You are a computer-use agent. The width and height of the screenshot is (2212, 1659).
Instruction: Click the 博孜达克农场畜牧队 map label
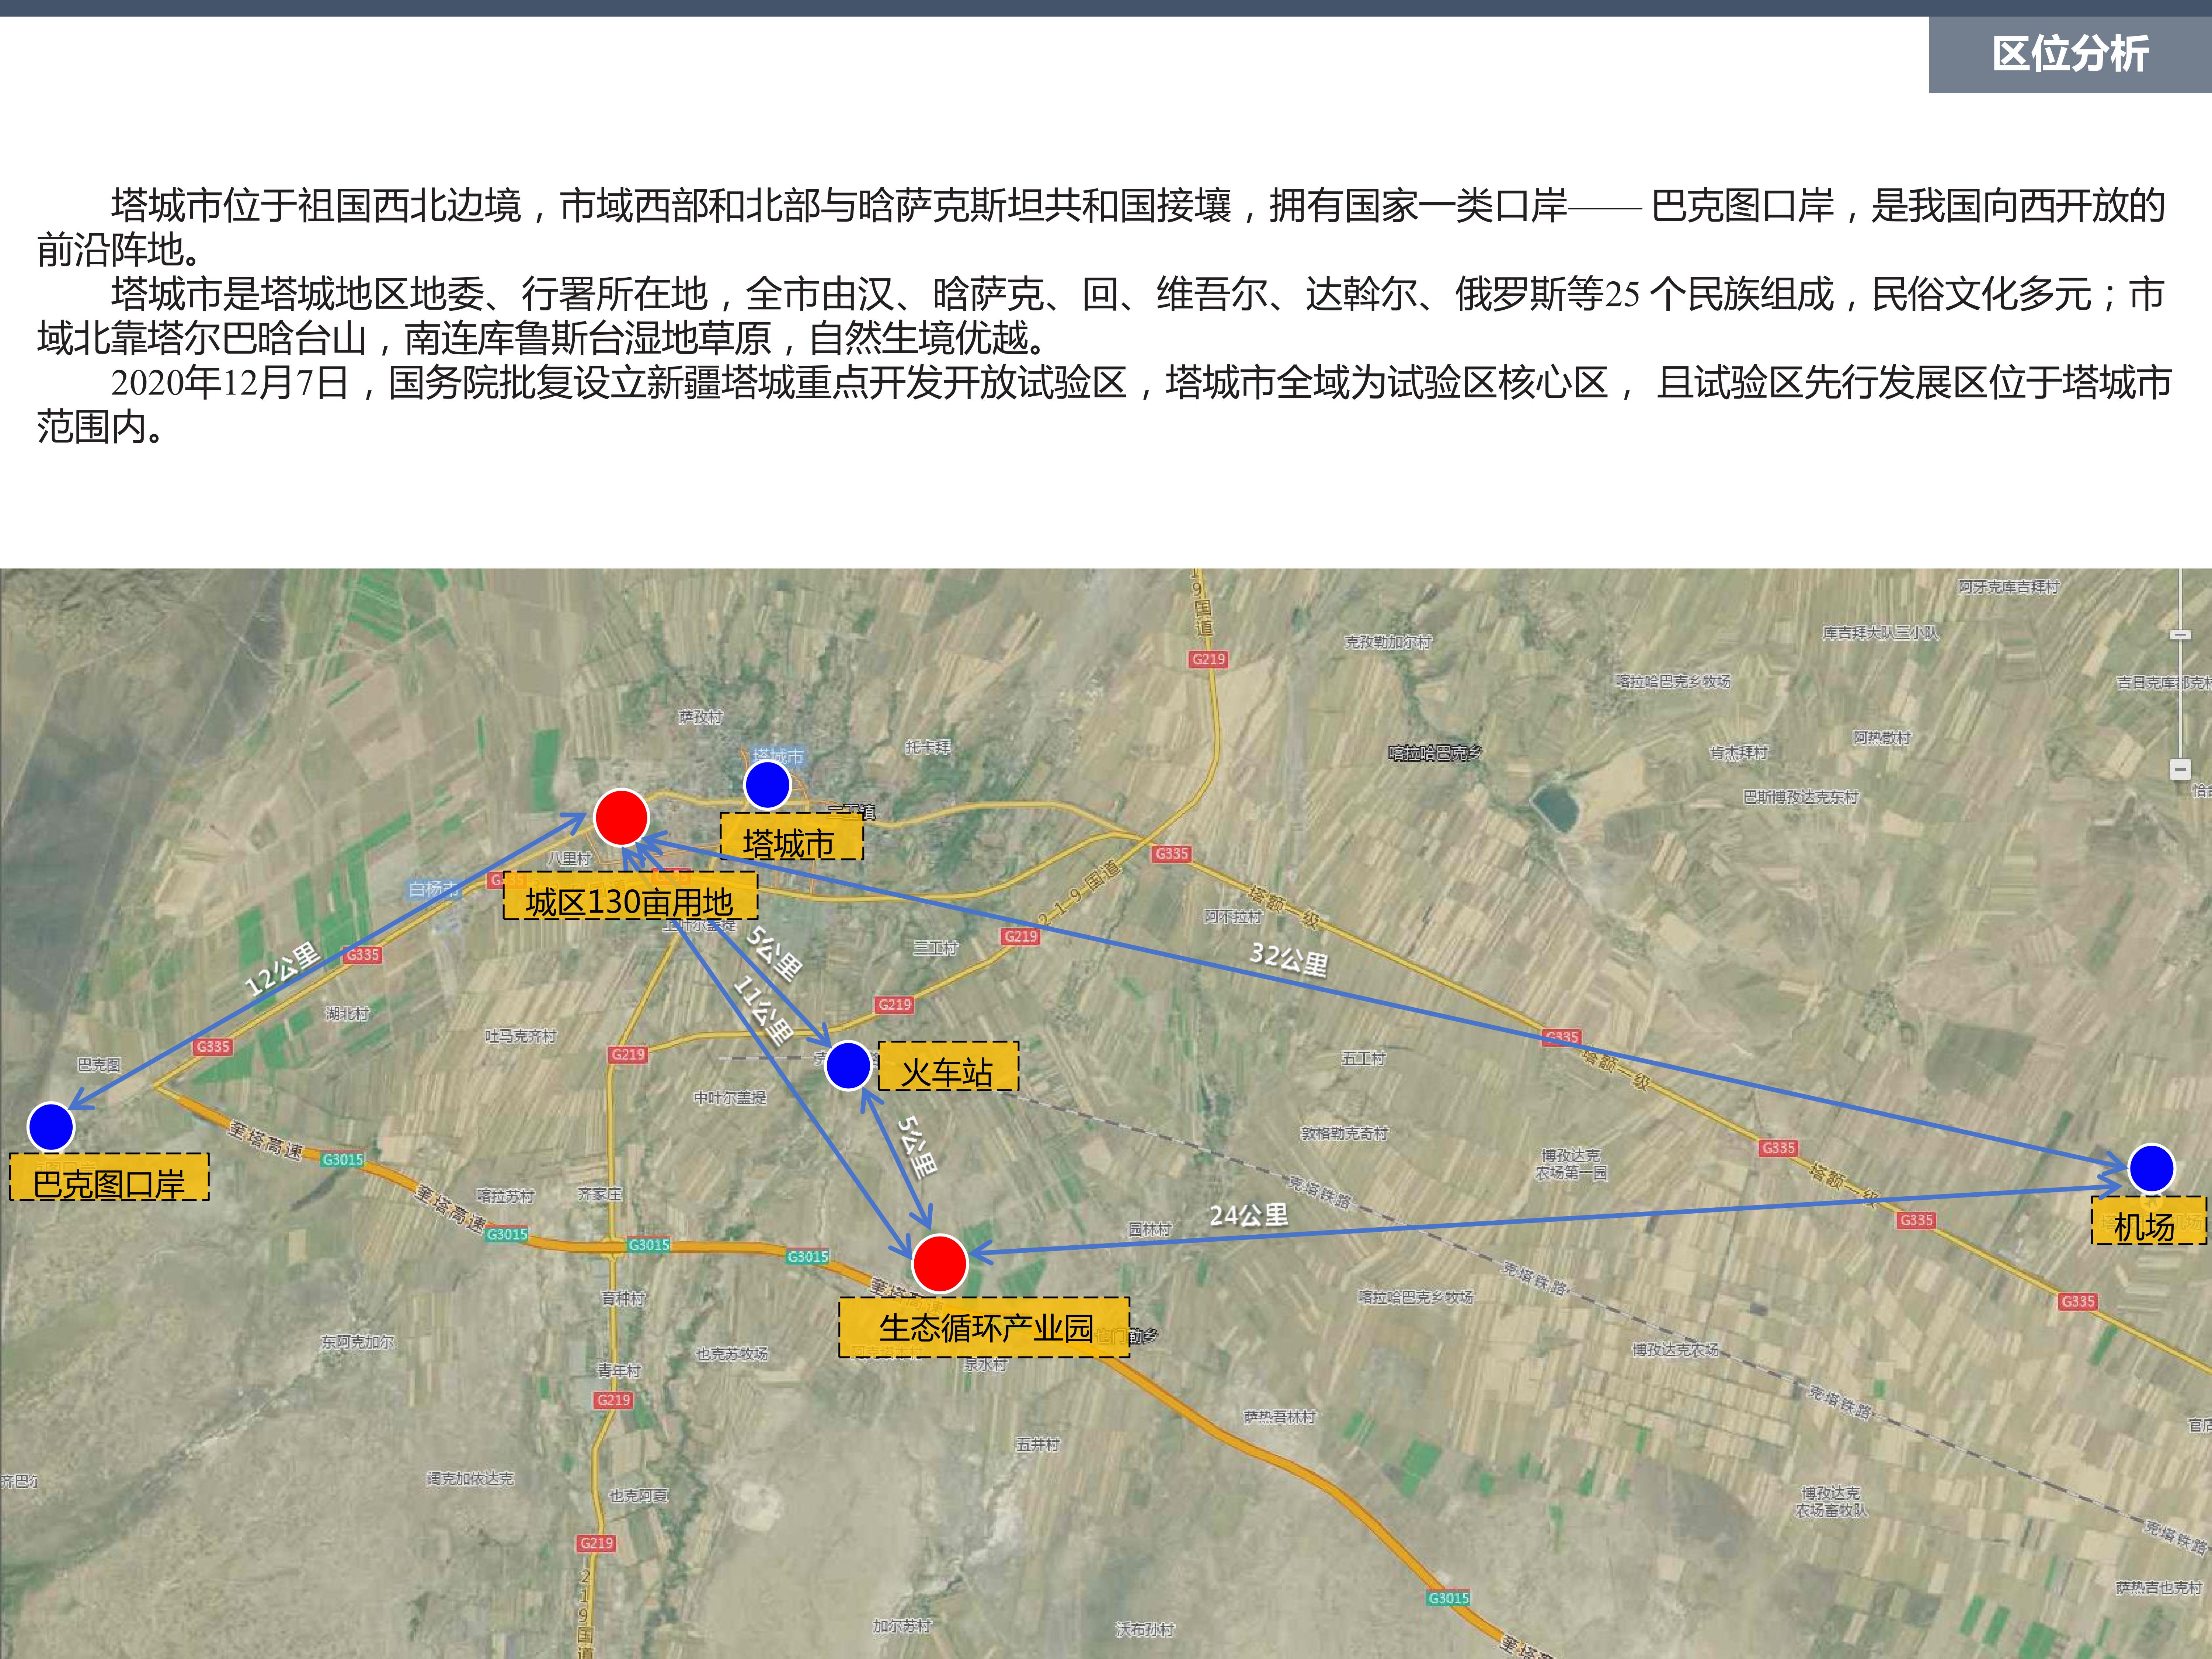(1831, 1502)
